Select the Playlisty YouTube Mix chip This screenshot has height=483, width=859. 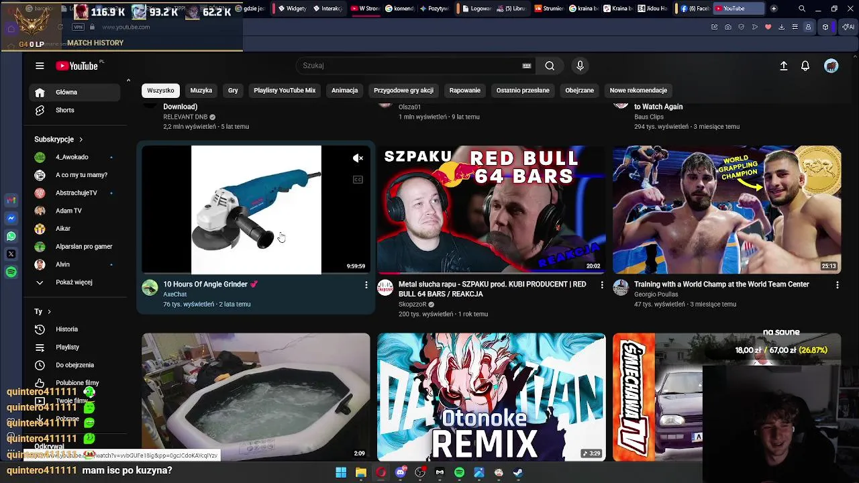pos(285,90)
